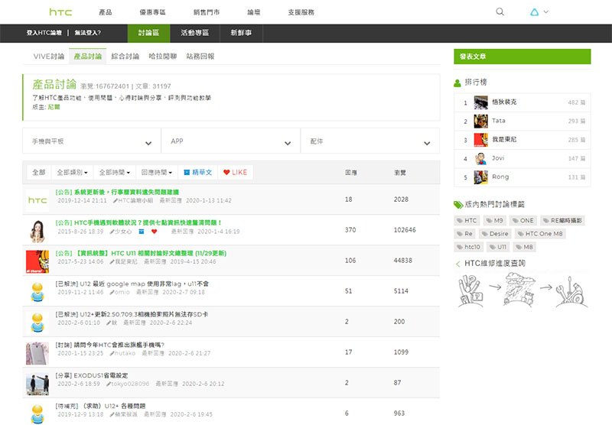Open 銷售門市 in top menu
This screenshot has width=612, height=425.
pos(207,12)
